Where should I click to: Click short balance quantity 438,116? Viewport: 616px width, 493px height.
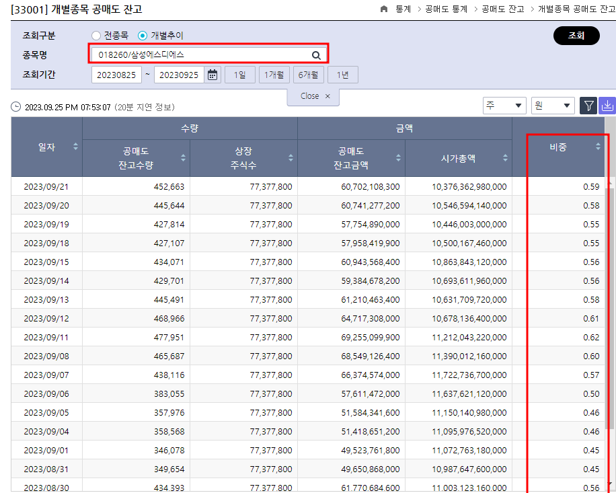point(169,375)
